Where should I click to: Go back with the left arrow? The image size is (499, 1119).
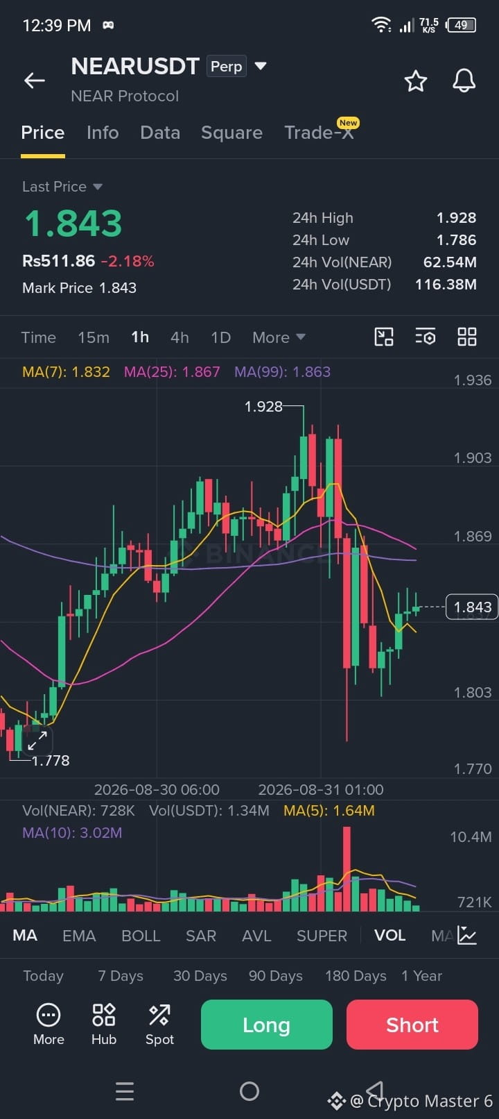pyautogui.click(x=35, y=81)
